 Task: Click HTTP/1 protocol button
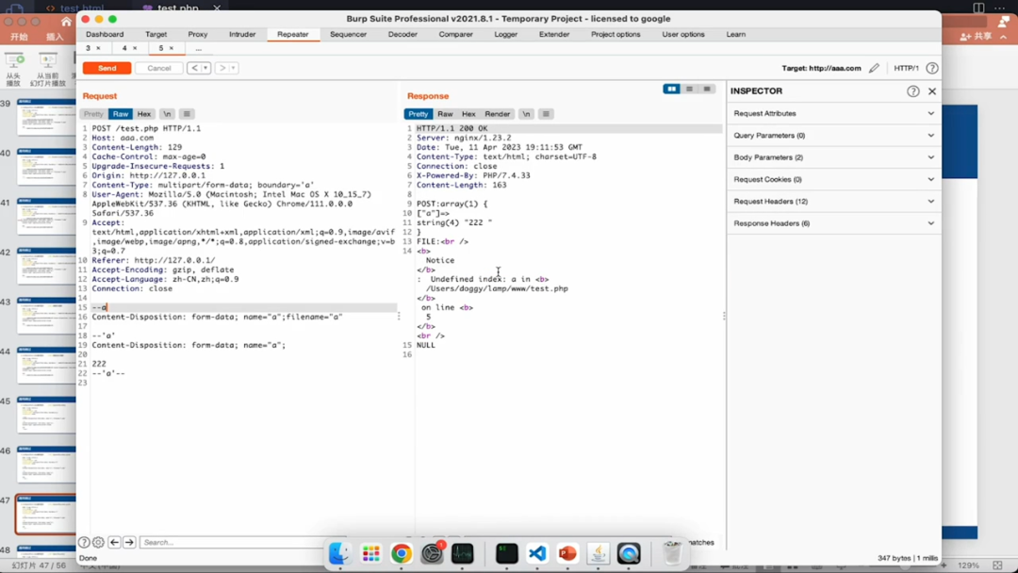[906, 68]
